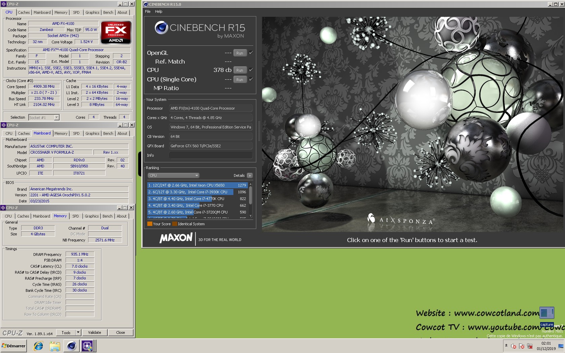The image size is (565, 353).
Task: Switch to CPU-Z taskbar icon
Action: [x=87, y=346]
